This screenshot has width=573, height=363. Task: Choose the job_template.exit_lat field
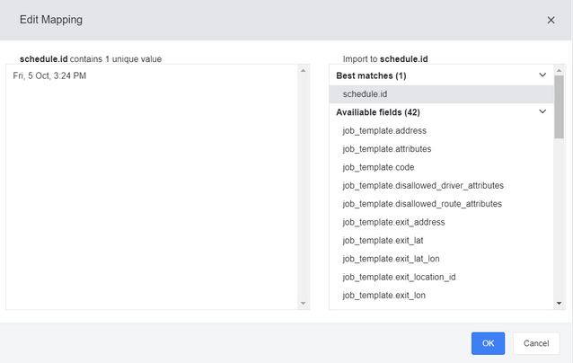[x=383, y=240]
